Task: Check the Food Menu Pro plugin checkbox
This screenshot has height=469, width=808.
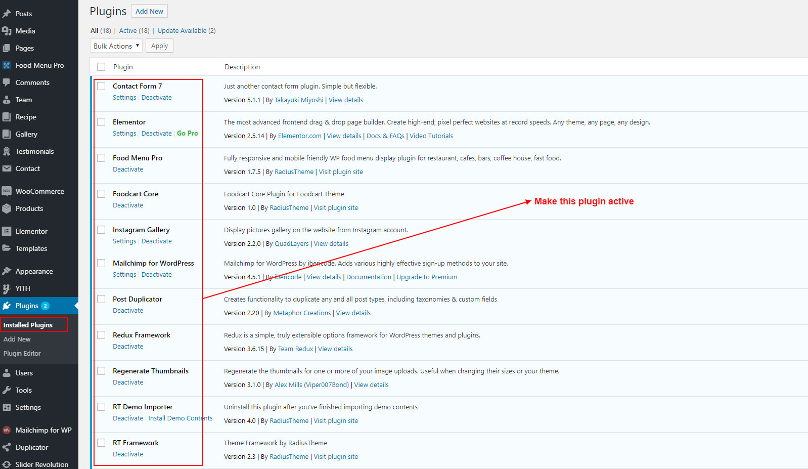Action: (x=101, y=158)
